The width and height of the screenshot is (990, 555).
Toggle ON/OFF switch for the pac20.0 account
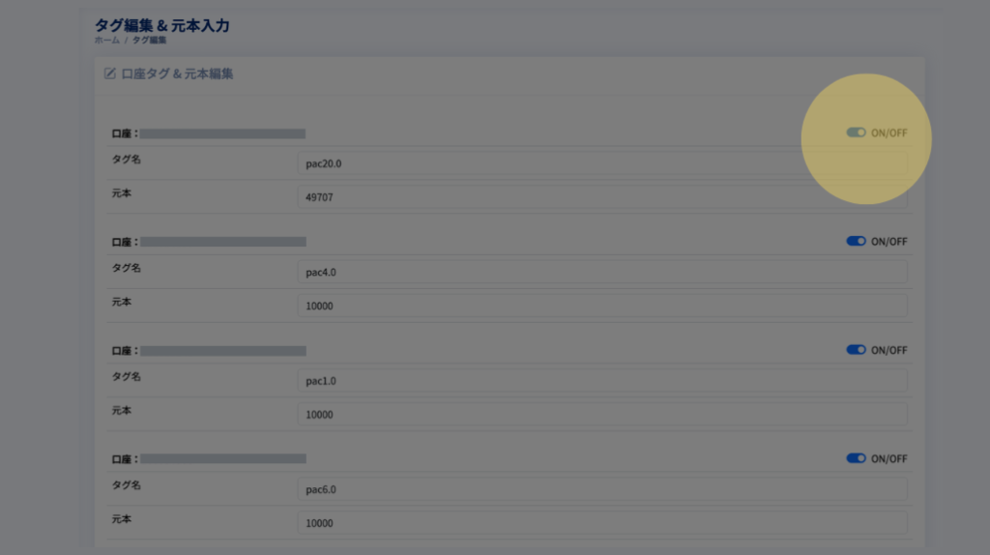(856, 132)
